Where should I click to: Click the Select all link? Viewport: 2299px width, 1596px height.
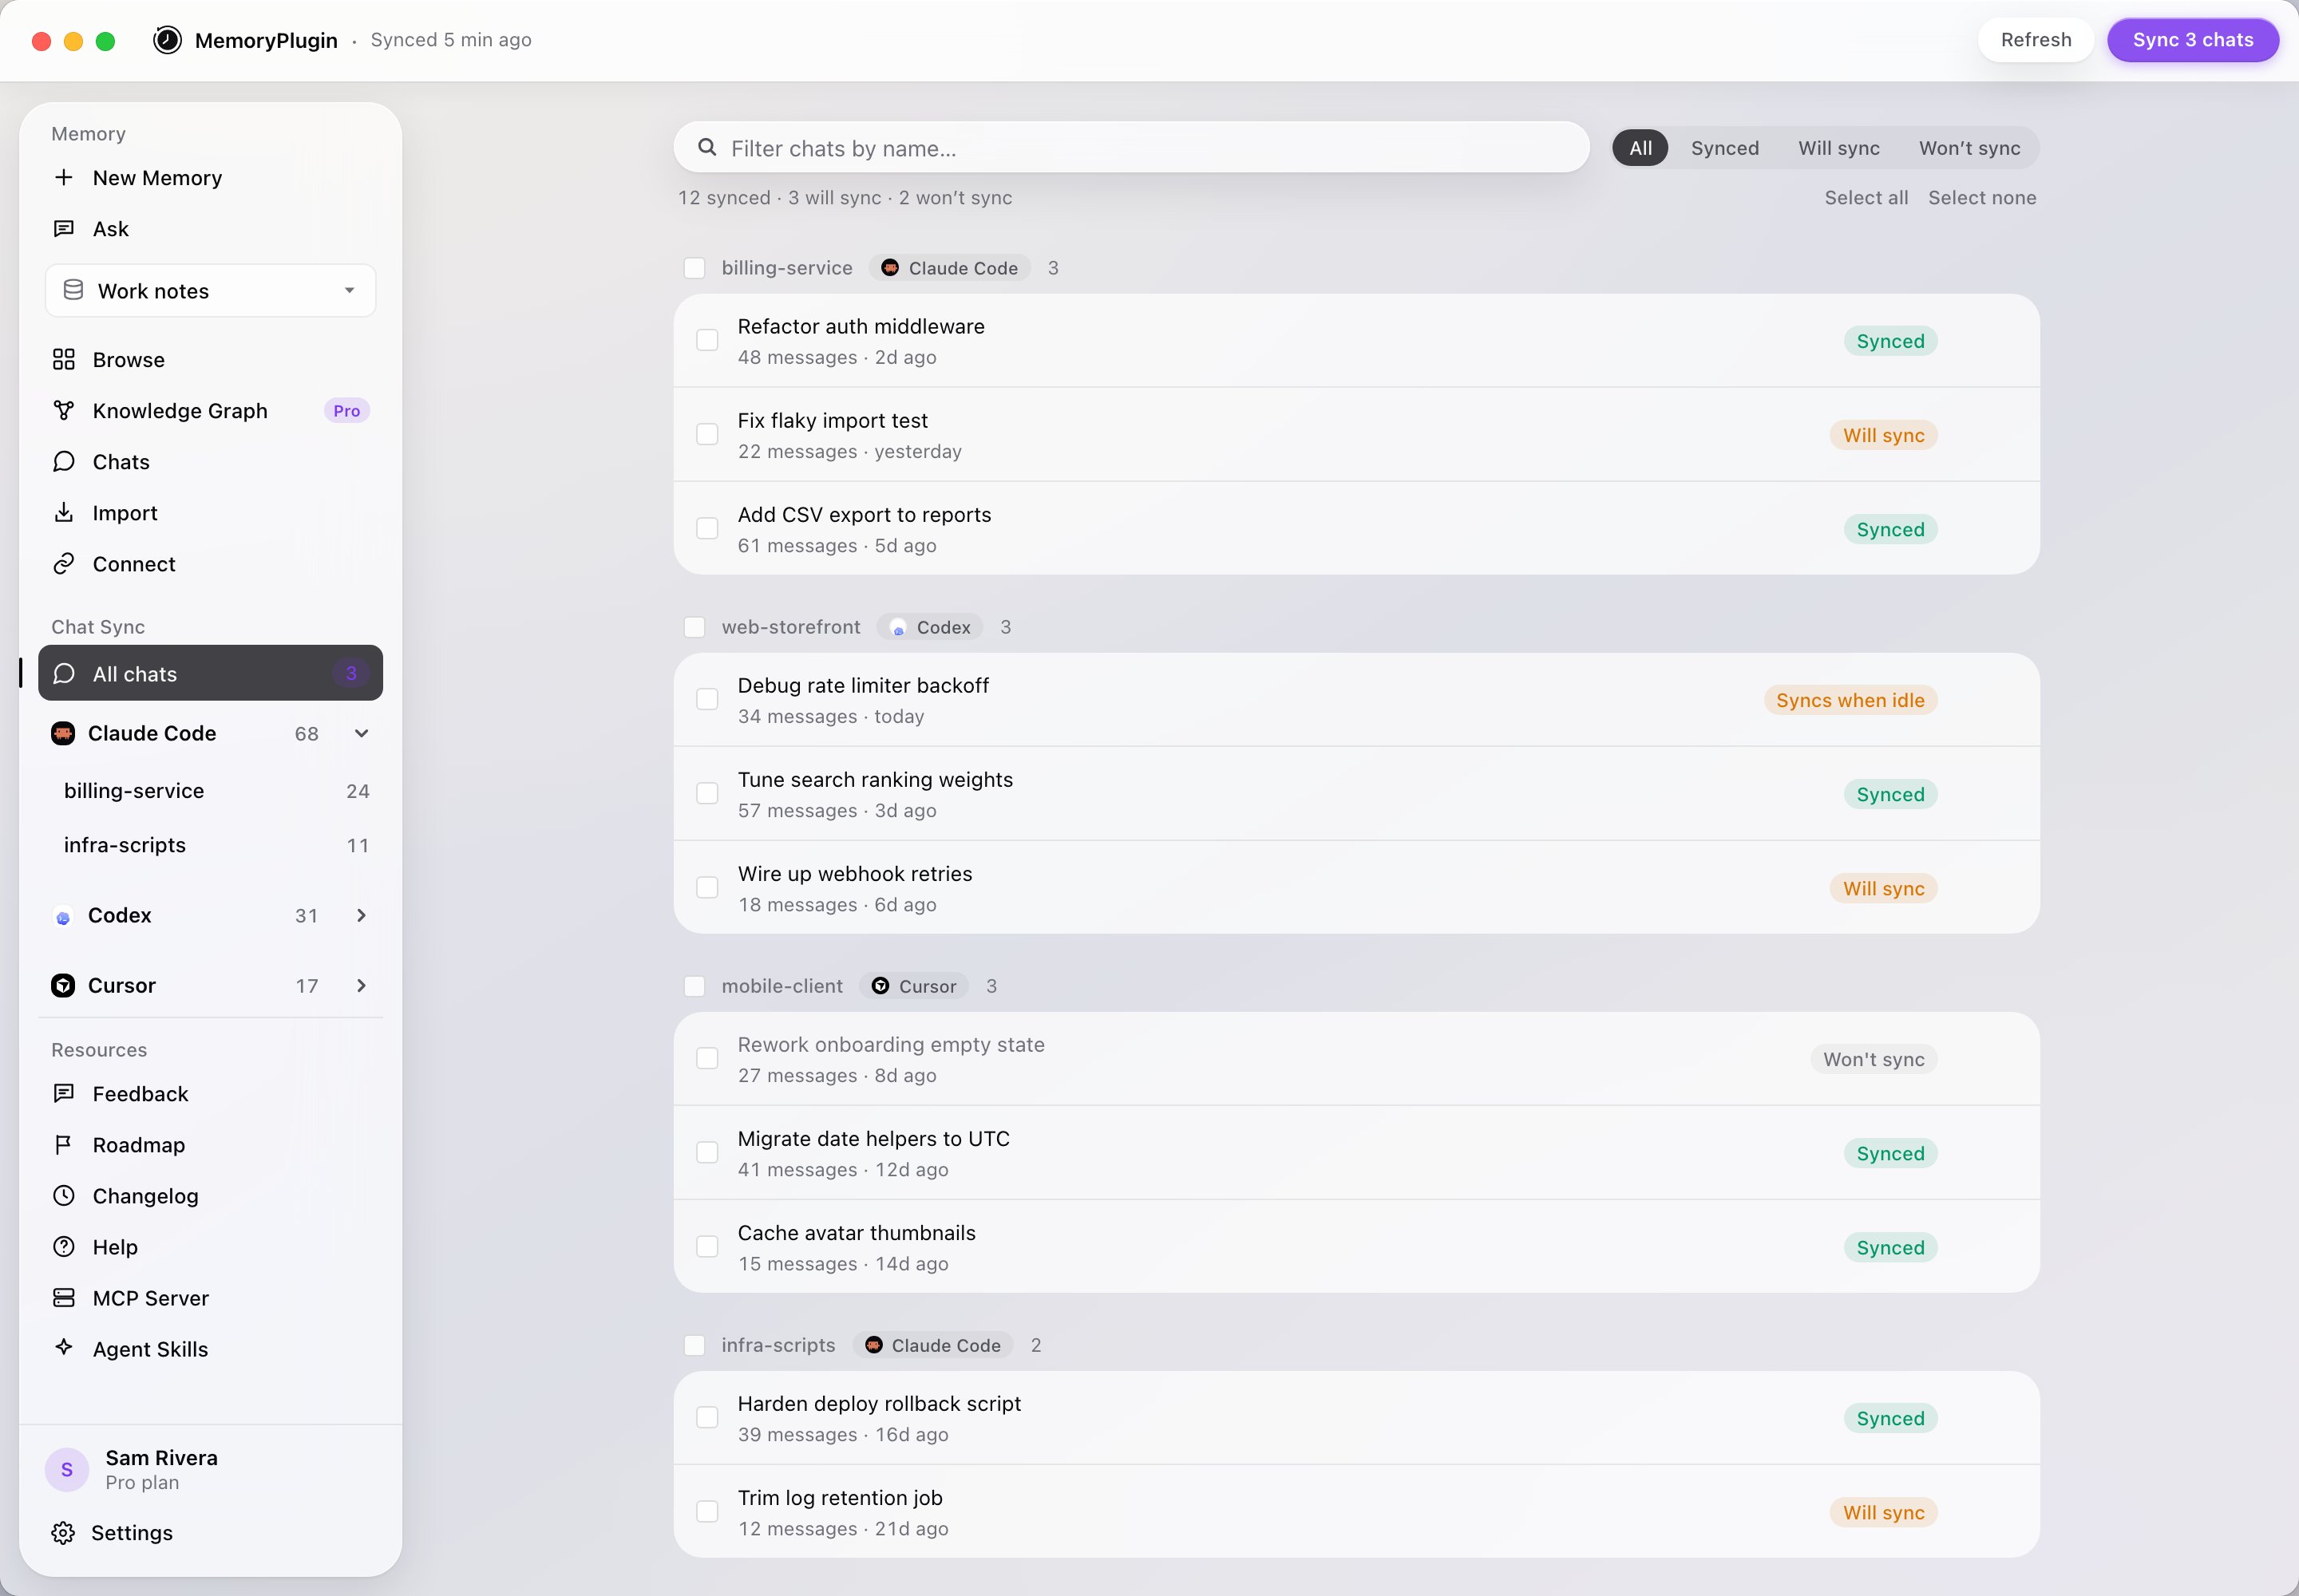(x=1866, y=198)
